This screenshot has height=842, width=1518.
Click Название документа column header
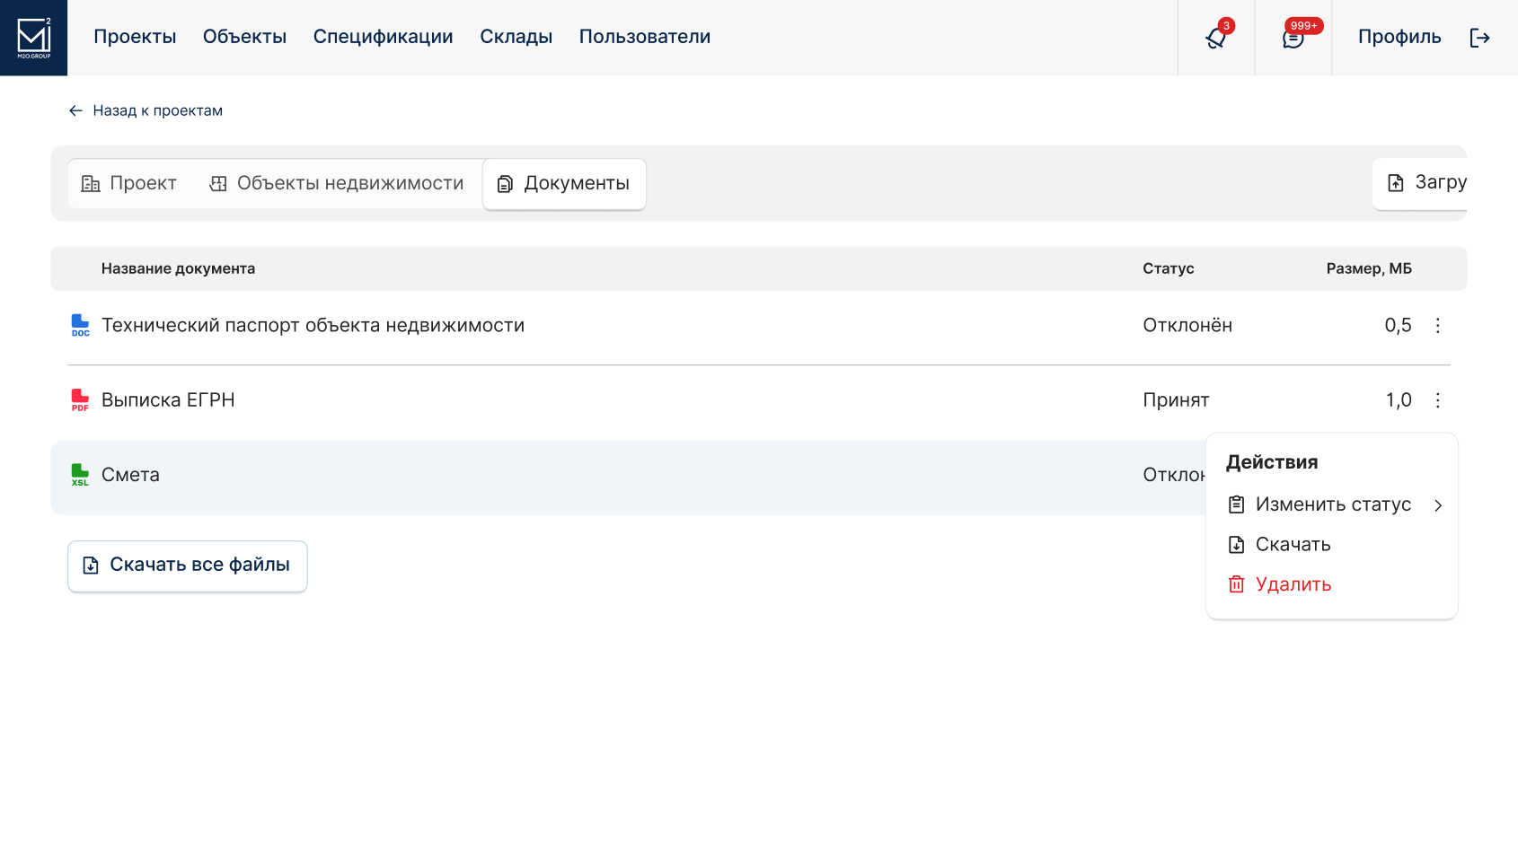[x=178, y=268]
